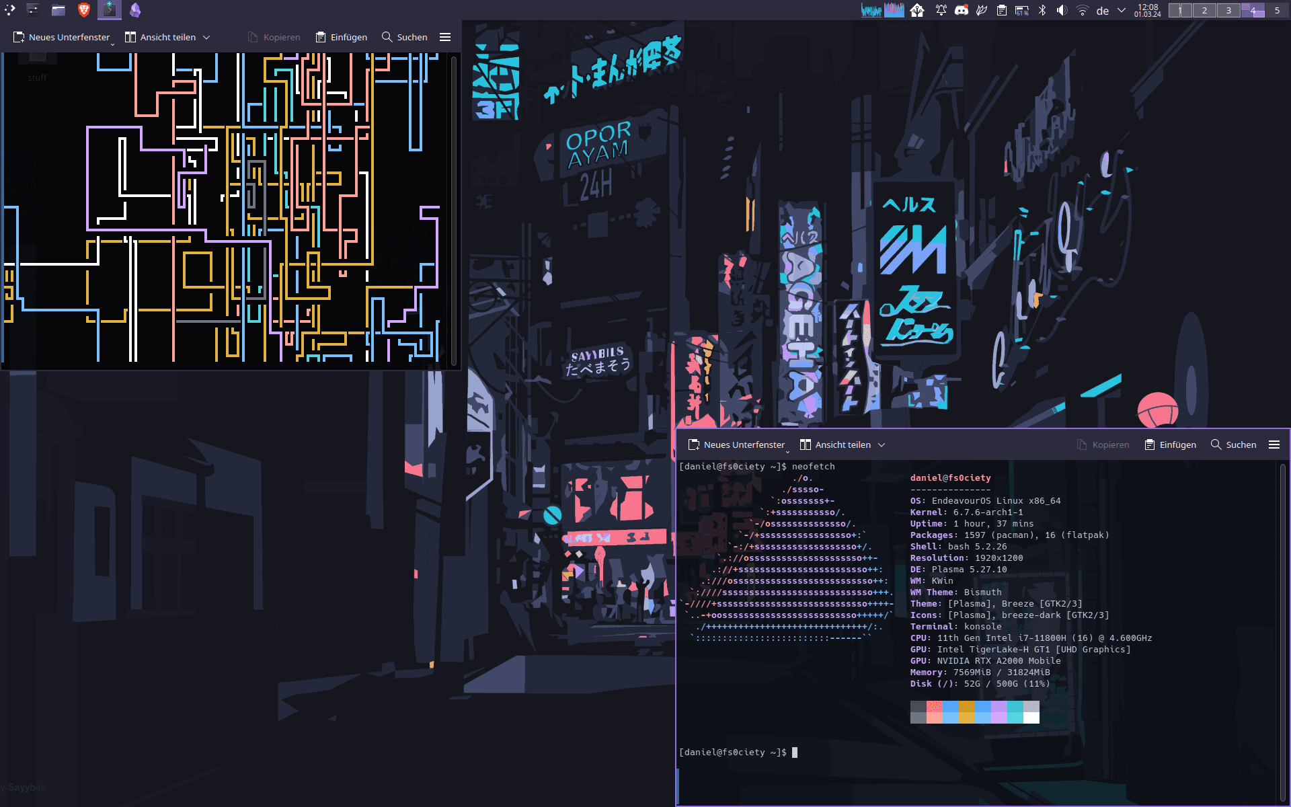Expand hidden tray icons with the chevron

tap(1122, 10)
